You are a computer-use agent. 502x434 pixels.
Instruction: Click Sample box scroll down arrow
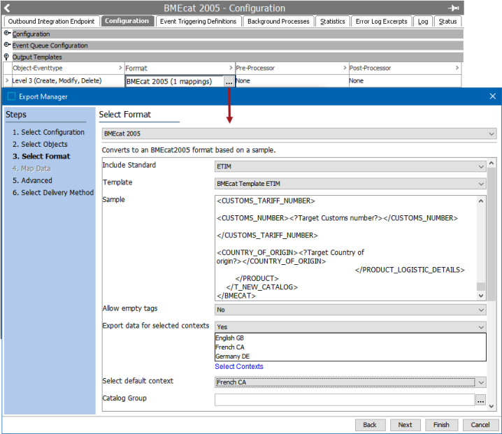click(x=481, y=296)
